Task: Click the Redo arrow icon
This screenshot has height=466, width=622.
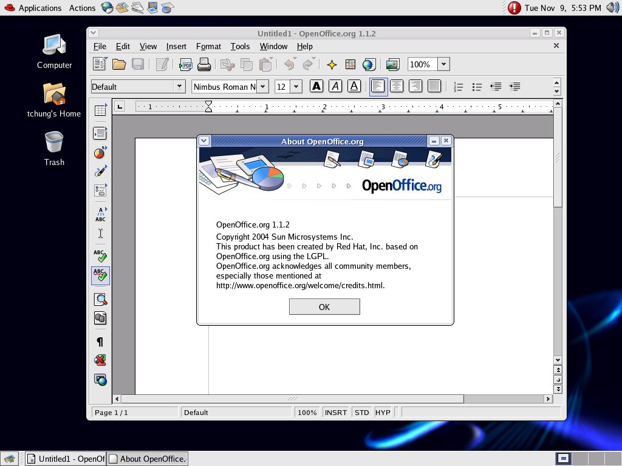Action: [x=309, y=64]
